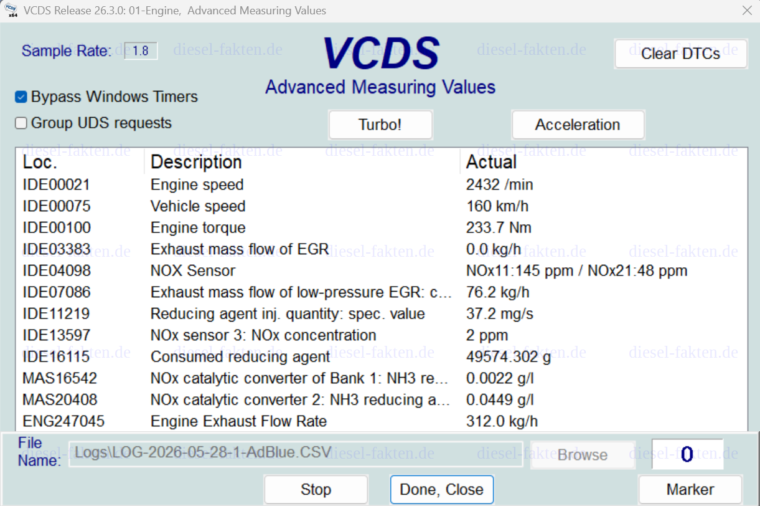Image resolution: width=760 pixels, height=506 pixels.
Task: Click the 2432 /min value
Action: [500, 185]
